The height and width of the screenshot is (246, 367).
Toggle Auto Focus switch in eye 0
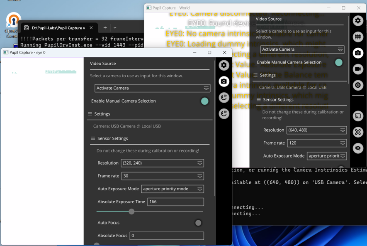point(198,223)
